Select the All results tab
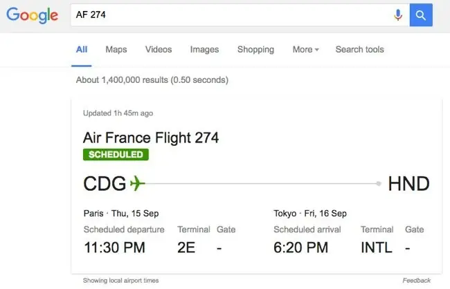Viewport: 450px width, 289px height. (82, 50)
